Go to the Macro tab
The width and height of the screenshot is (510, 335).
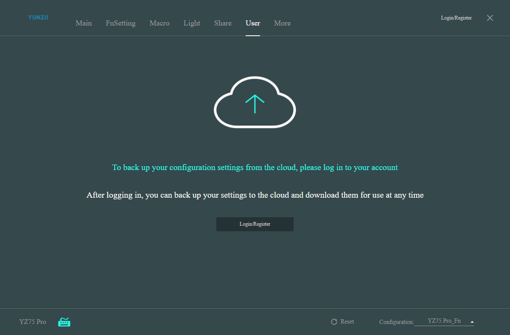[159, 23]
